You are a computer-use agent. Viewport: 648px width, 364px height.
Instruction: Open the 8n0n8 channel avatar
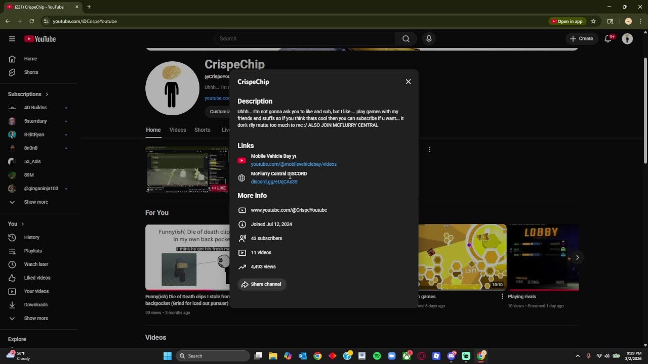point(12,148)
